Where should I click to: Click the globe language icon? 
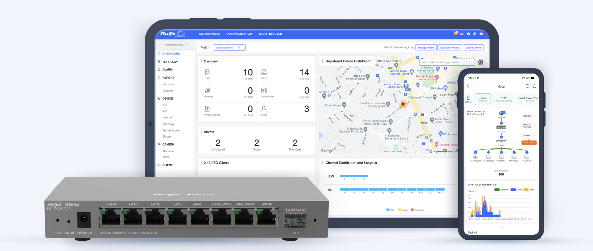pos(475,34)
